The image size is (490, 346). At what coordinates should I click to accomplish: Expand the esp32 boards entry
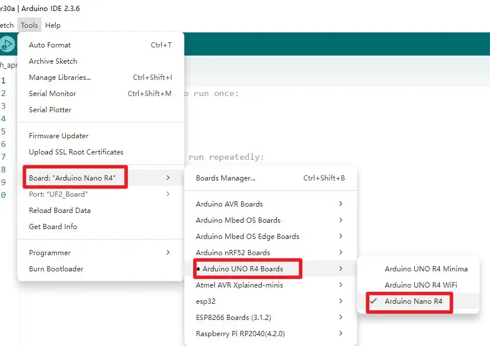[270, 301]
